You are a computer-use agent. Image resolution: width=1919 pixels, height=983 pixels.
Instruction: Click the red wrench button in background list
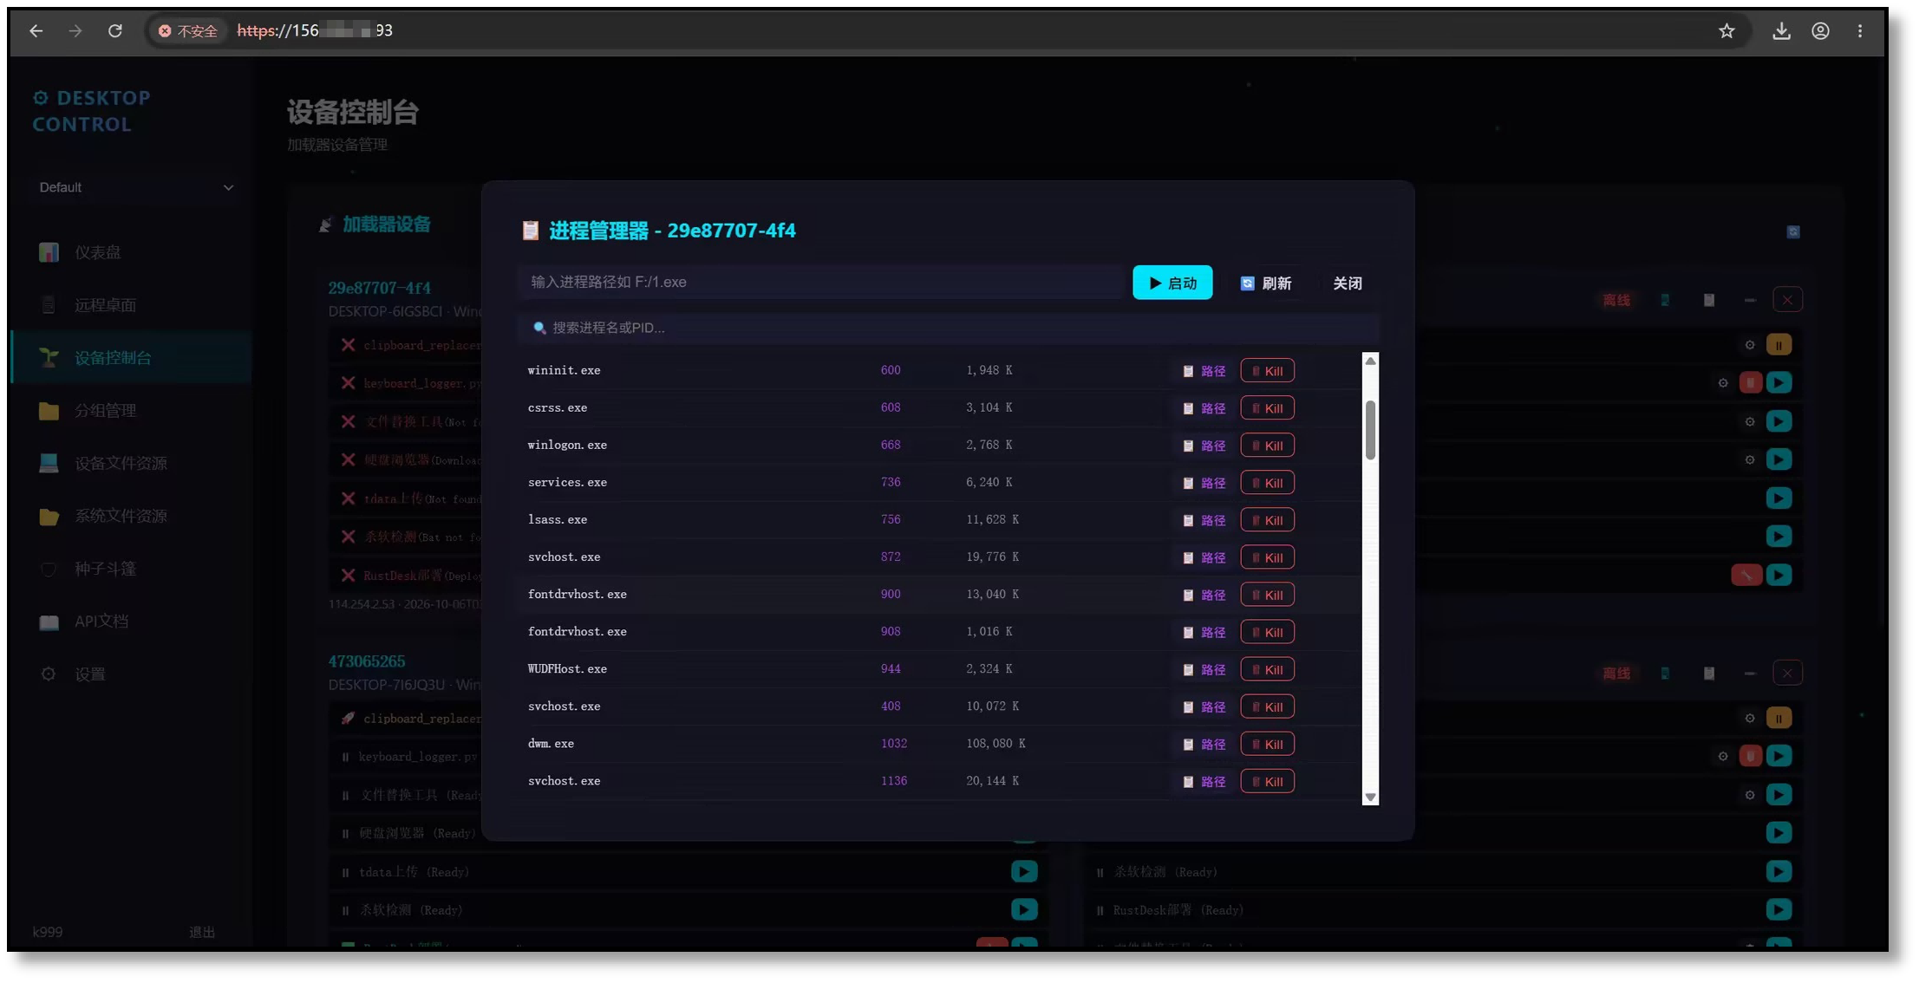[x=1746, y=575]
